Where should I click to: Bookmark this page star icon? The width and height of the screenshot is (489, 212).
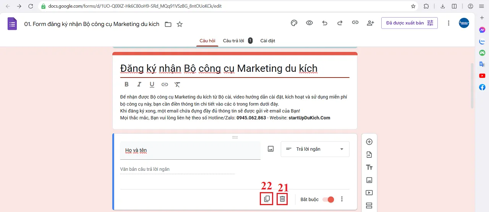point(413,6)
